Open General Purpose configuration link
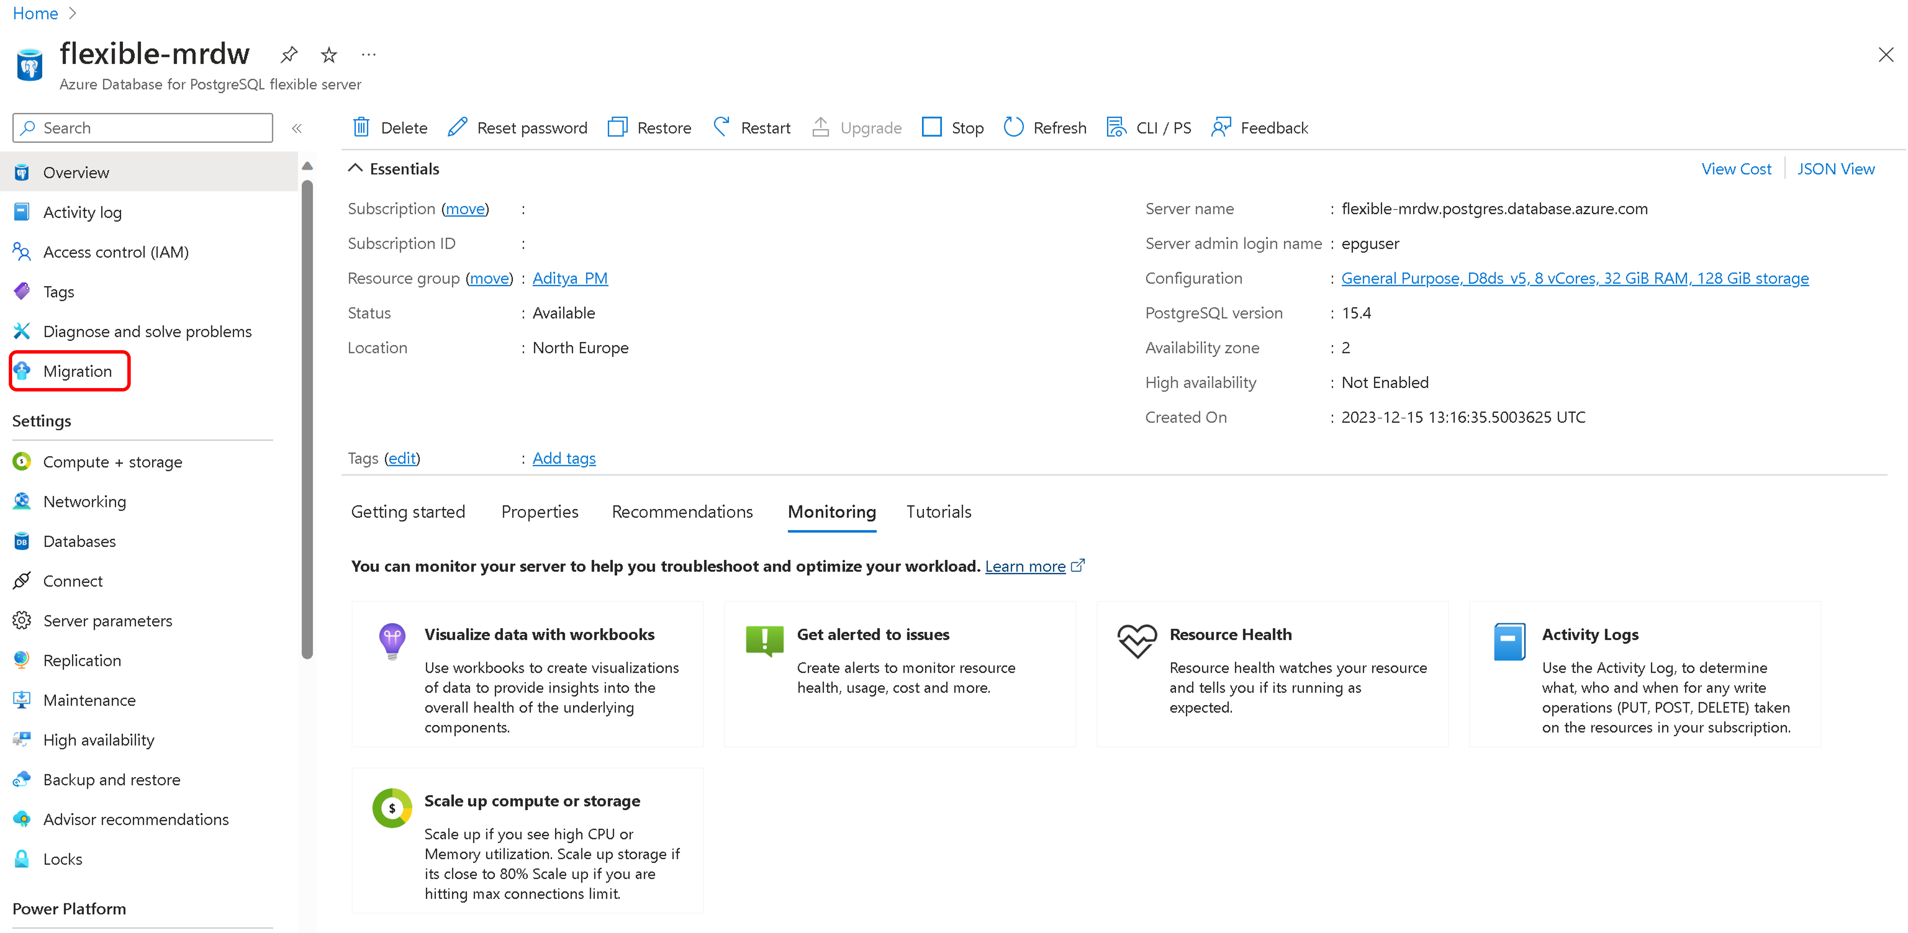 click(x=1575, y=278)
